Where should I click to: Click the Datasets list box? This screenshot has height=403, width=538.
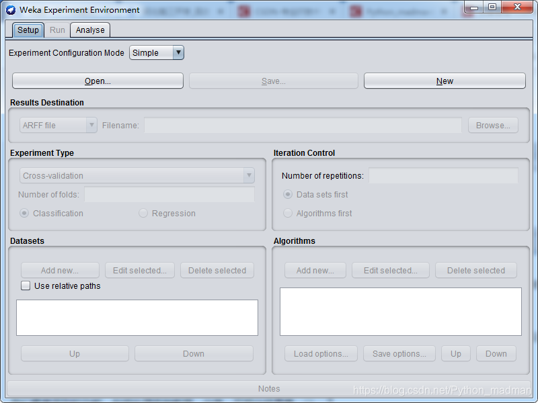tap(137, 318)
